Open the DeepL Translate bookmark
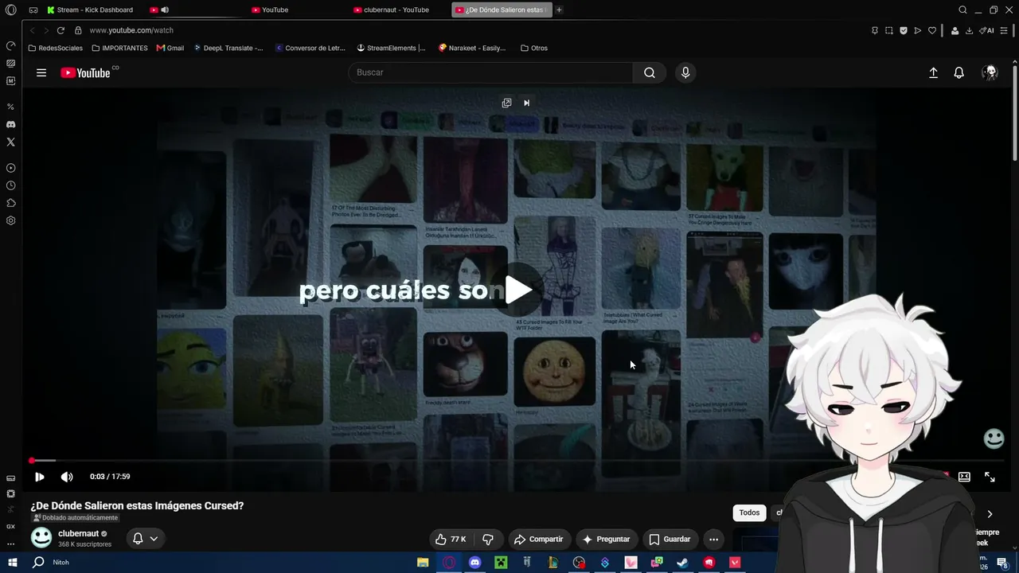The width and height of the screenshot is (1019, 573). (x=228, y=48)
